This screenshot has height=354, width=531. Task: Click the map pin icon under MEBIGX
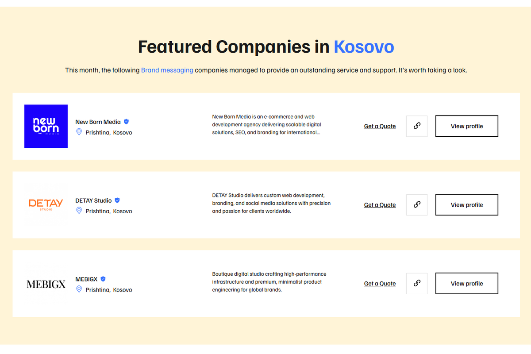pyautogui.click(x=79, y=289)
